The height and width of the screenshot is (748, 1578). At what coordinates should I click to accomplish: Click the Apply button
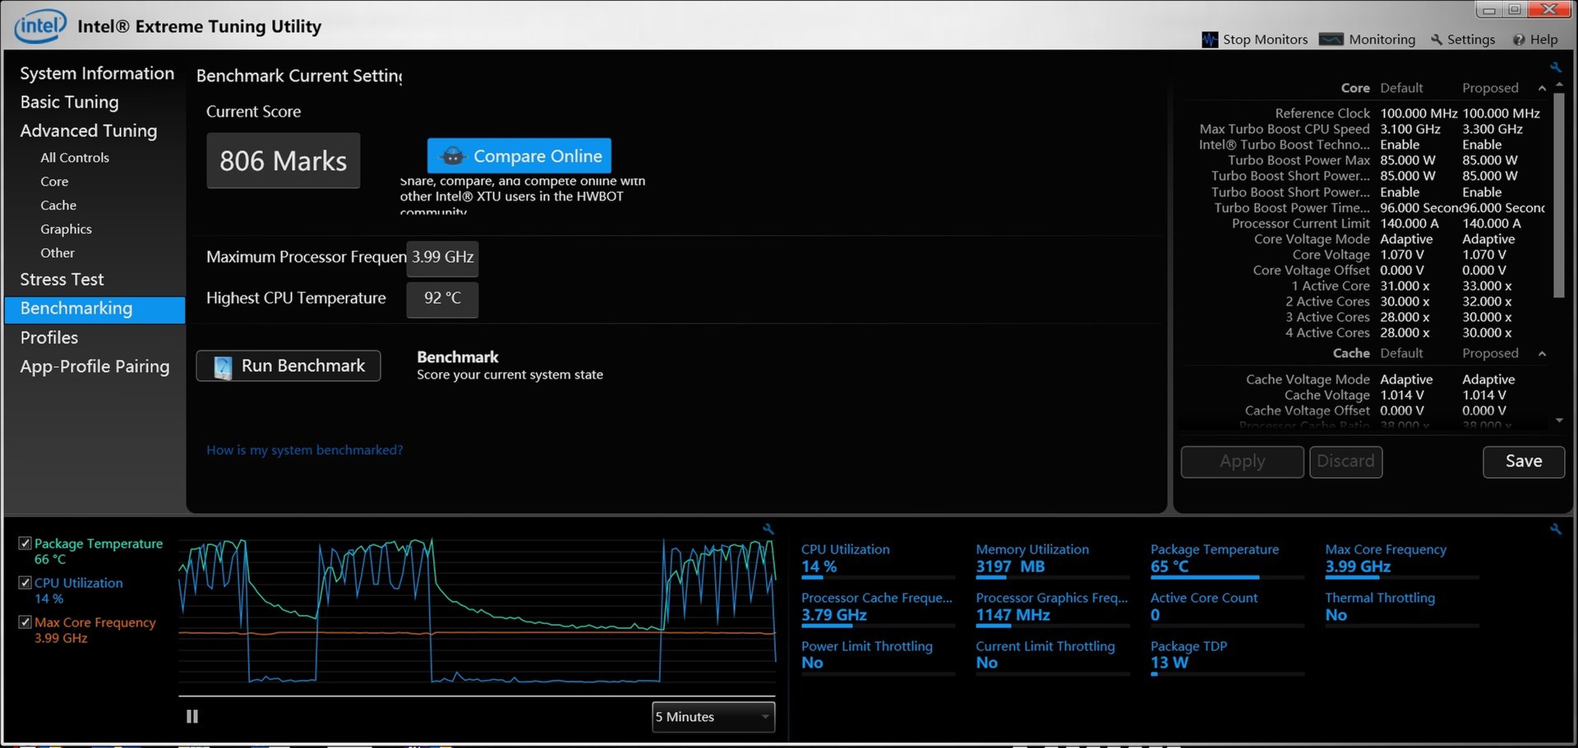point(1242,461)
